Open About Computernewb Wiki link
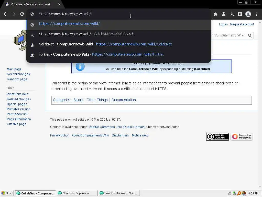The width and height of the screenshot is (262, 197). click(x=90, y=135)
